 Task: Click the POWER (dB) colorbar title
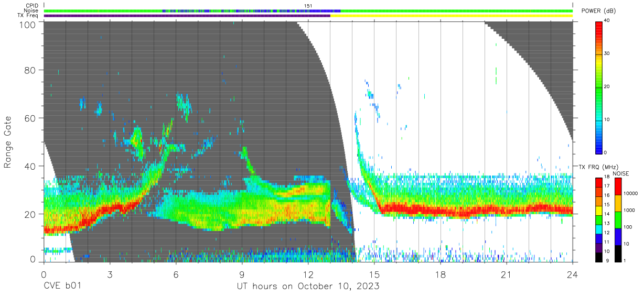599,11
